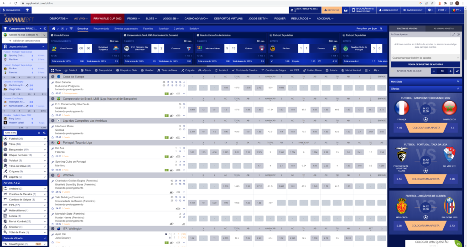Pin the Montclair State match
This screenshot has width=467, height=247.
tap(53, 214)
